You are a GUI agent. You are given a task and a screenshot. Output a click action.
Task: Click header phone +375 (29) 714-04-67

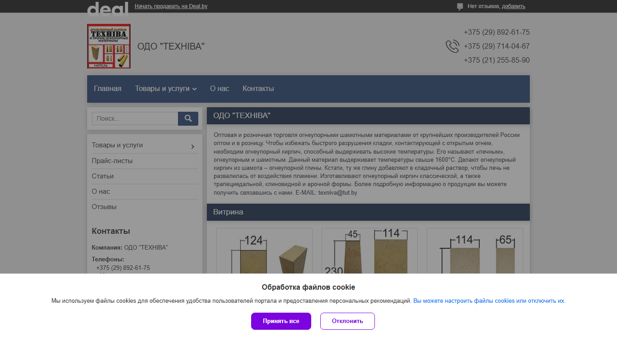(496, 46)
